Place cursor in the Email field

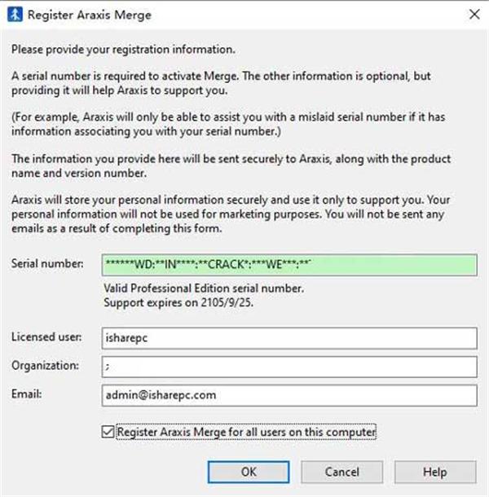289,395
